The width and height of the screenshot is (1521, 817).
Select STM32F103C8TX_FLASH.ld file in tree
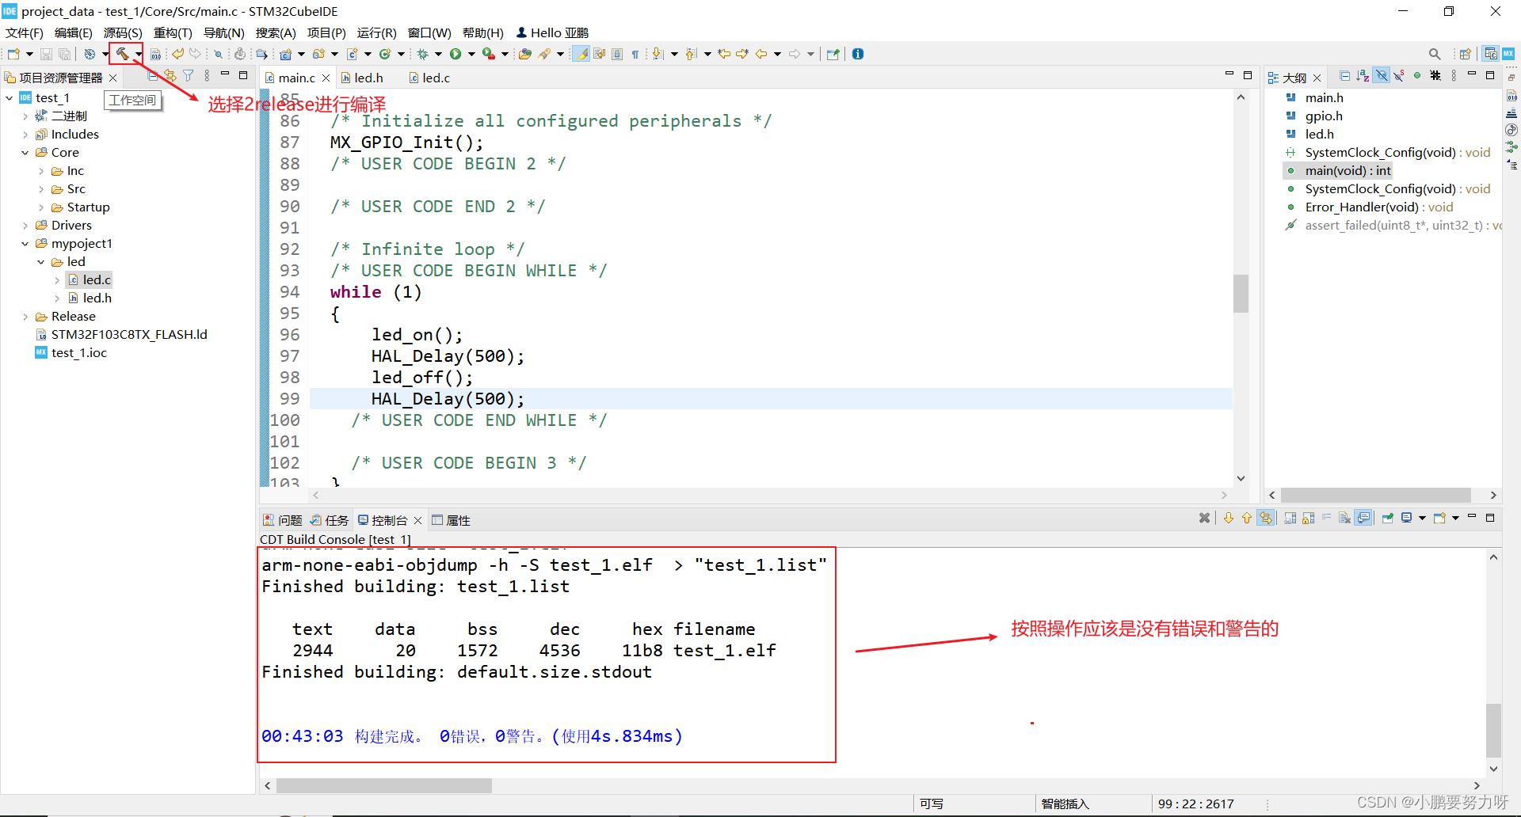(x=121, y=335)
